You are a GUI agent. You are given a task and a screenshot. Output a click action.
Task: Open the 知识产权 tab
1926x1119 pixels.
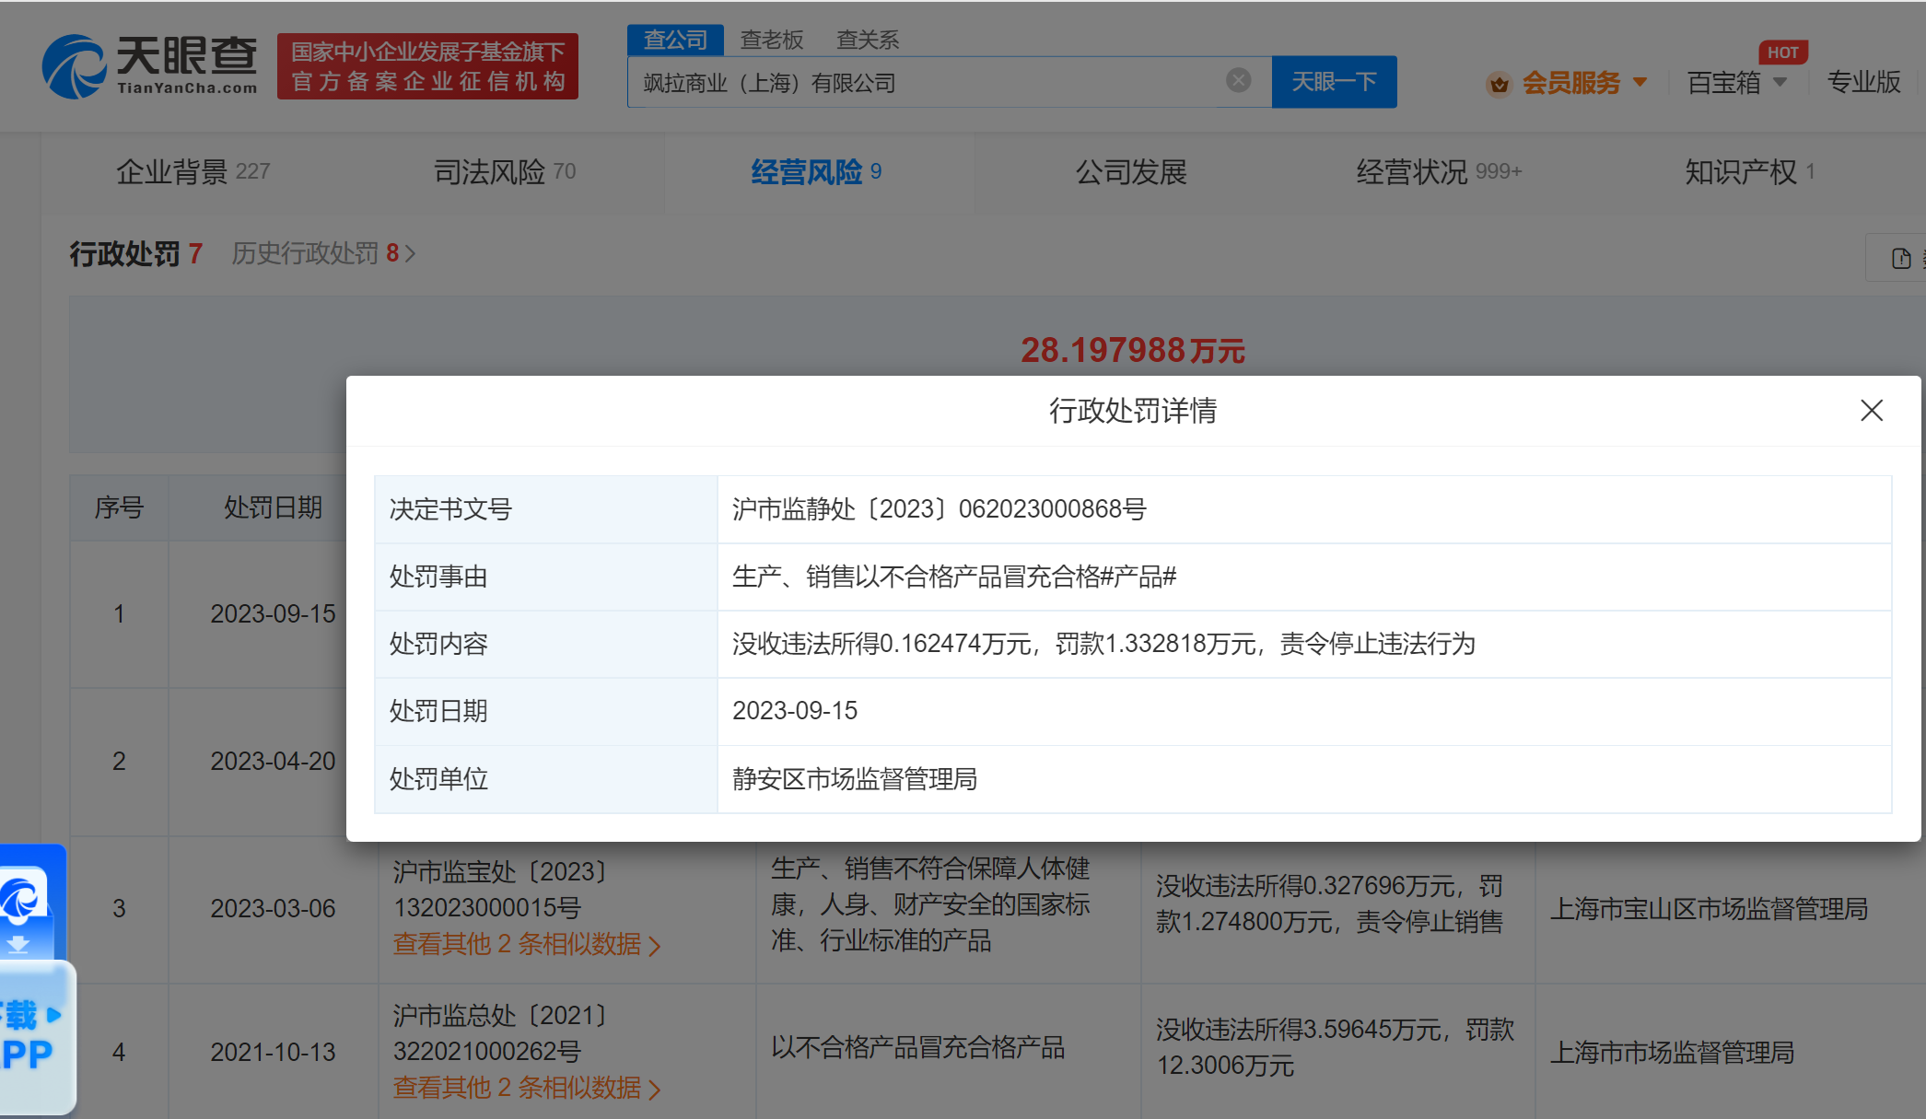tap(1749, 172)
